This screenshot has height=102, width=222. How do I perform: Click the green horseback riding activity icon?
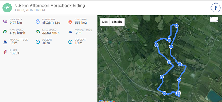(7, 8)
